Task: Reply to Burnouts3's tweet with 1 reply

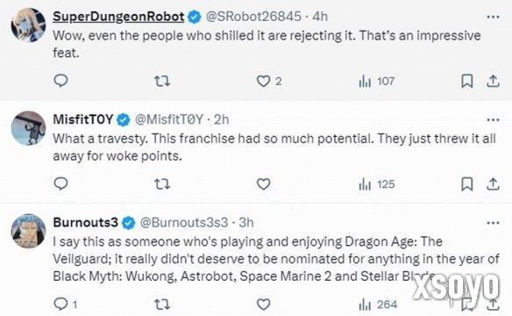Action: click(x=65, y=305)
